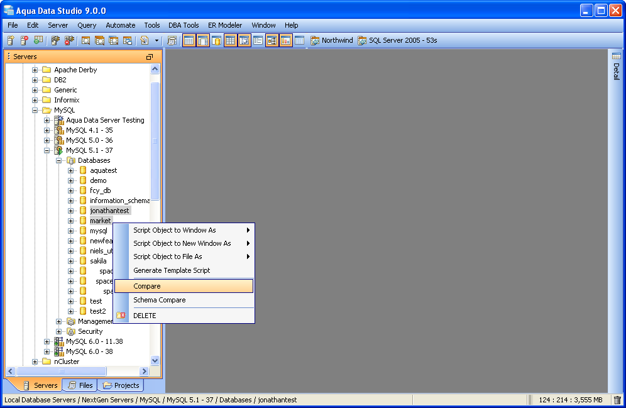626x408 pixels.
Task: Open the ER Modeler menu
Action: tap(225, 25)
